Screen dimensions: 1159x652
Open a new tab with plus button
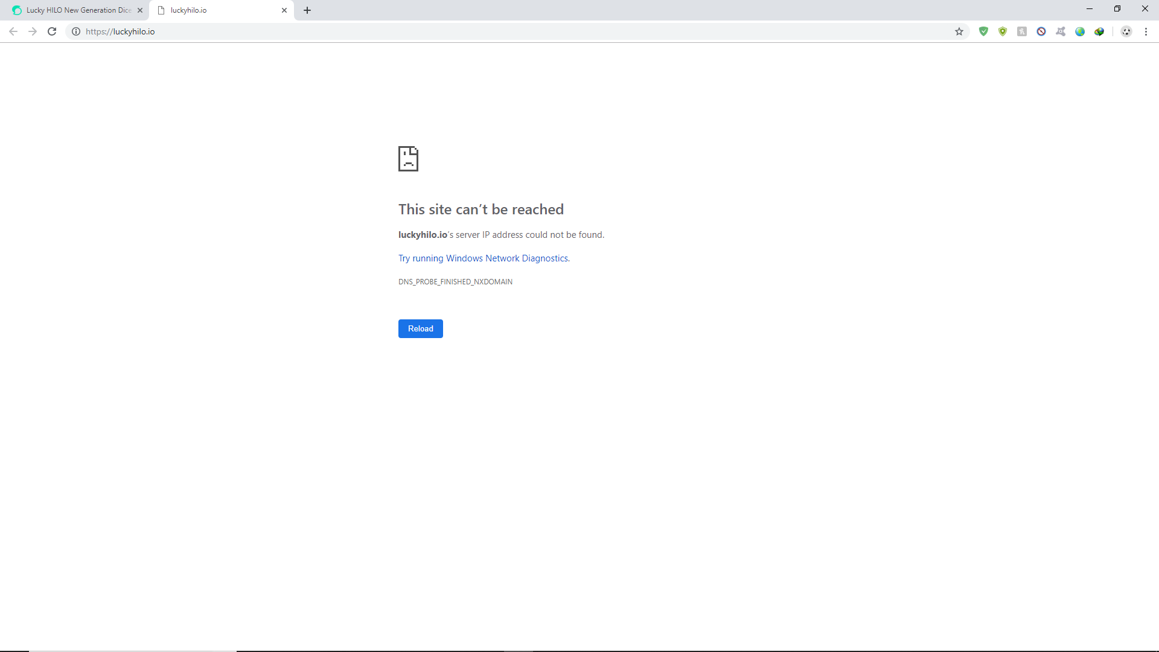pos(307,10)
